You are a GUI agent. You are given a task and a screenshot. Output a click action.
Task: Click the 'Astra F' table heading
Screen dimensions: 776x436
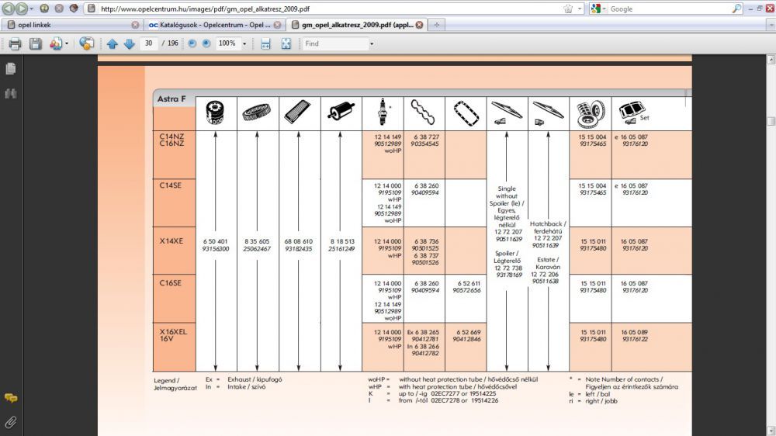tap(171, 99)
